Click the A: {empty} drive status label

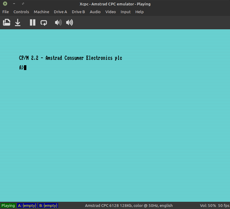(27, 205)
